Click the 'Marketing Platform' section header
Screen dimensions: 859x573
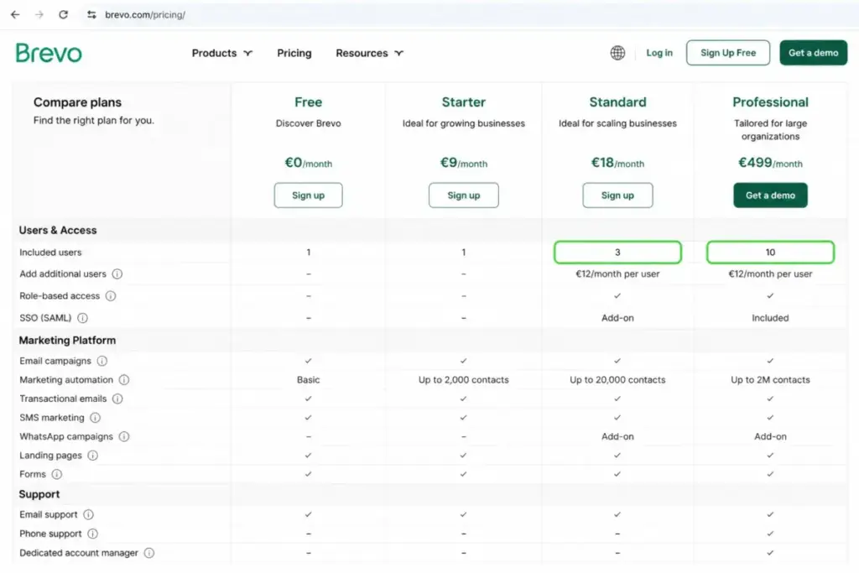coord(67,340)
